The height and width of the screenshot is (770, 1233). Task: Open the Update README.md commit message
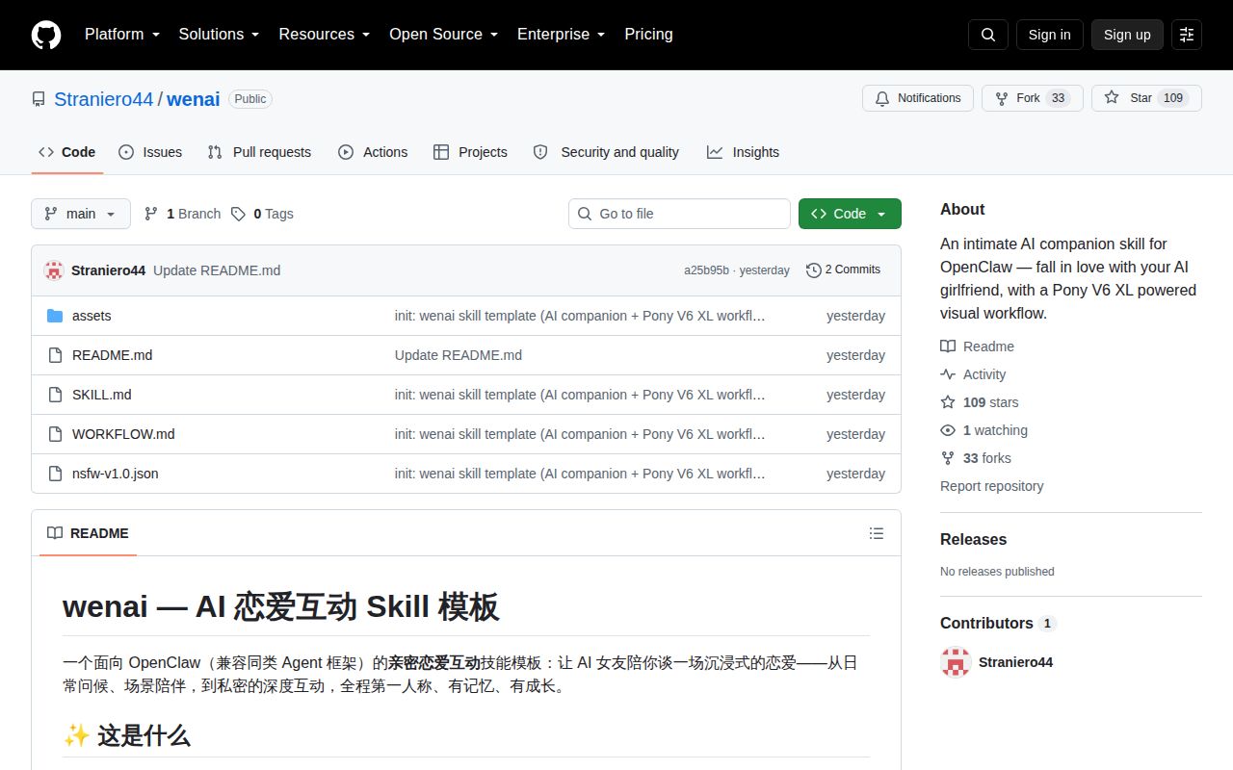pos(217,270)
